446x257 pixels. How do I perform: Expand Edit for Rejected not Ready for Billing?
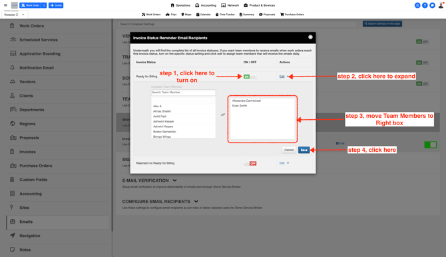coord(284,163)
